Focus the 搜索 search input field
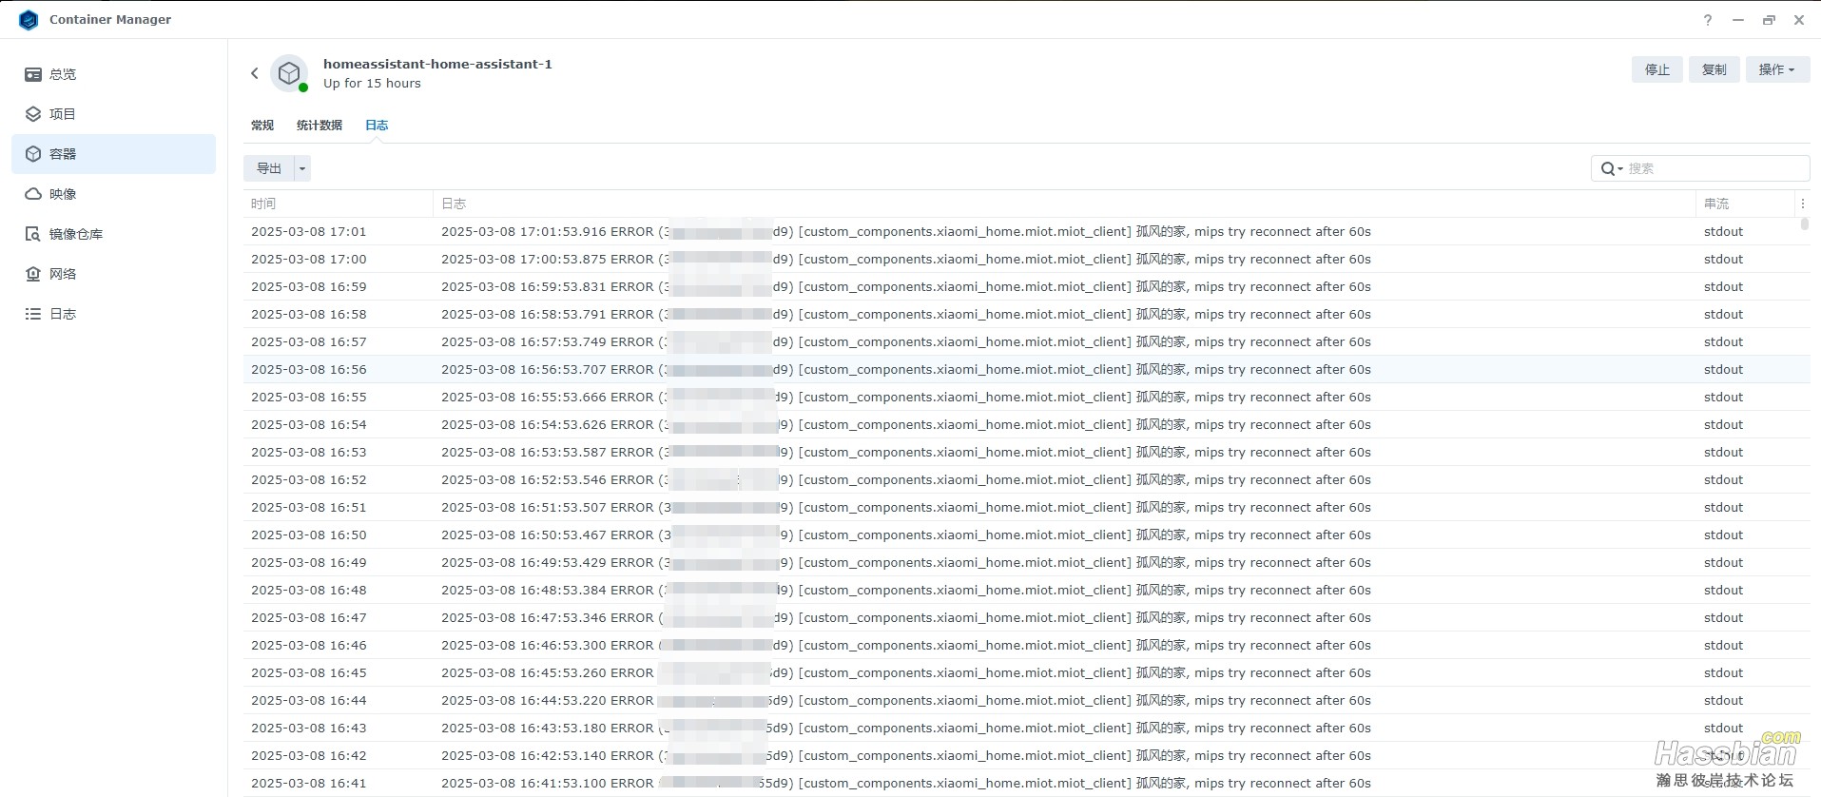Image resolution: width=1821 pixels, height=797 pixels. (x=1700, y=168)
